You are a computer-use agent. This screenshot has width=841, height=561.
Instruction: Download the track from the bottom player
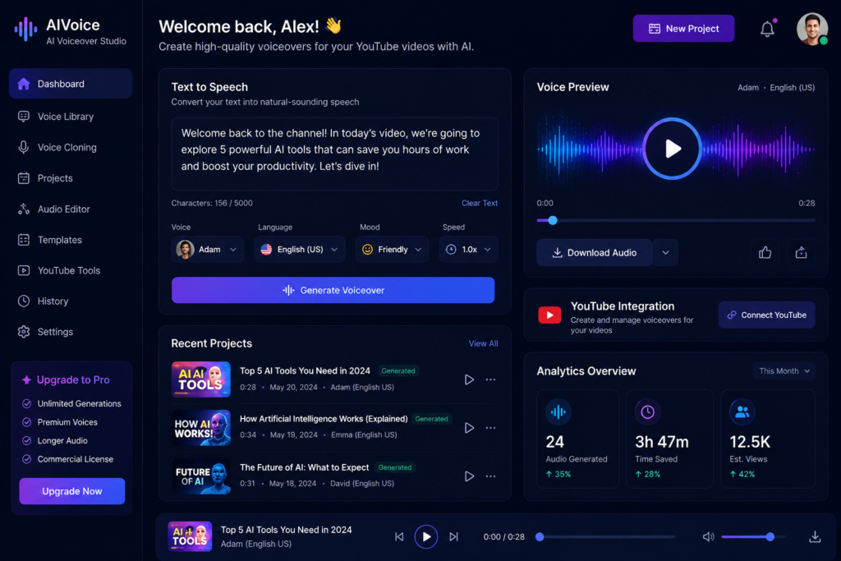coord(815,537)
